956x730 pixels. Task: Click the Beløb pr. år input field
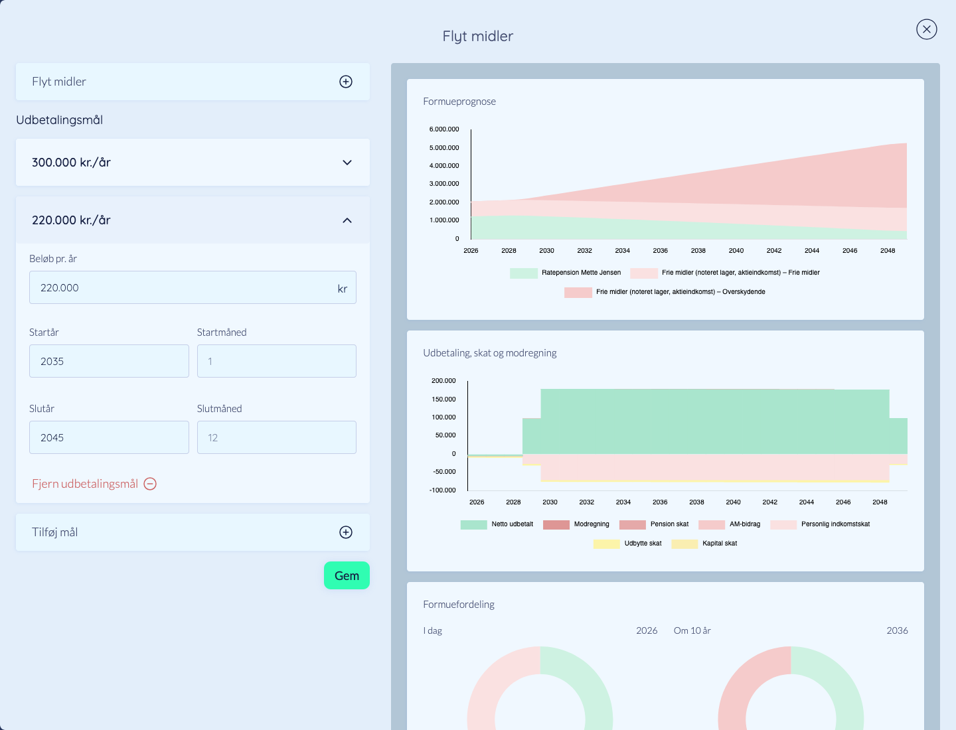[x=193, y=287]
